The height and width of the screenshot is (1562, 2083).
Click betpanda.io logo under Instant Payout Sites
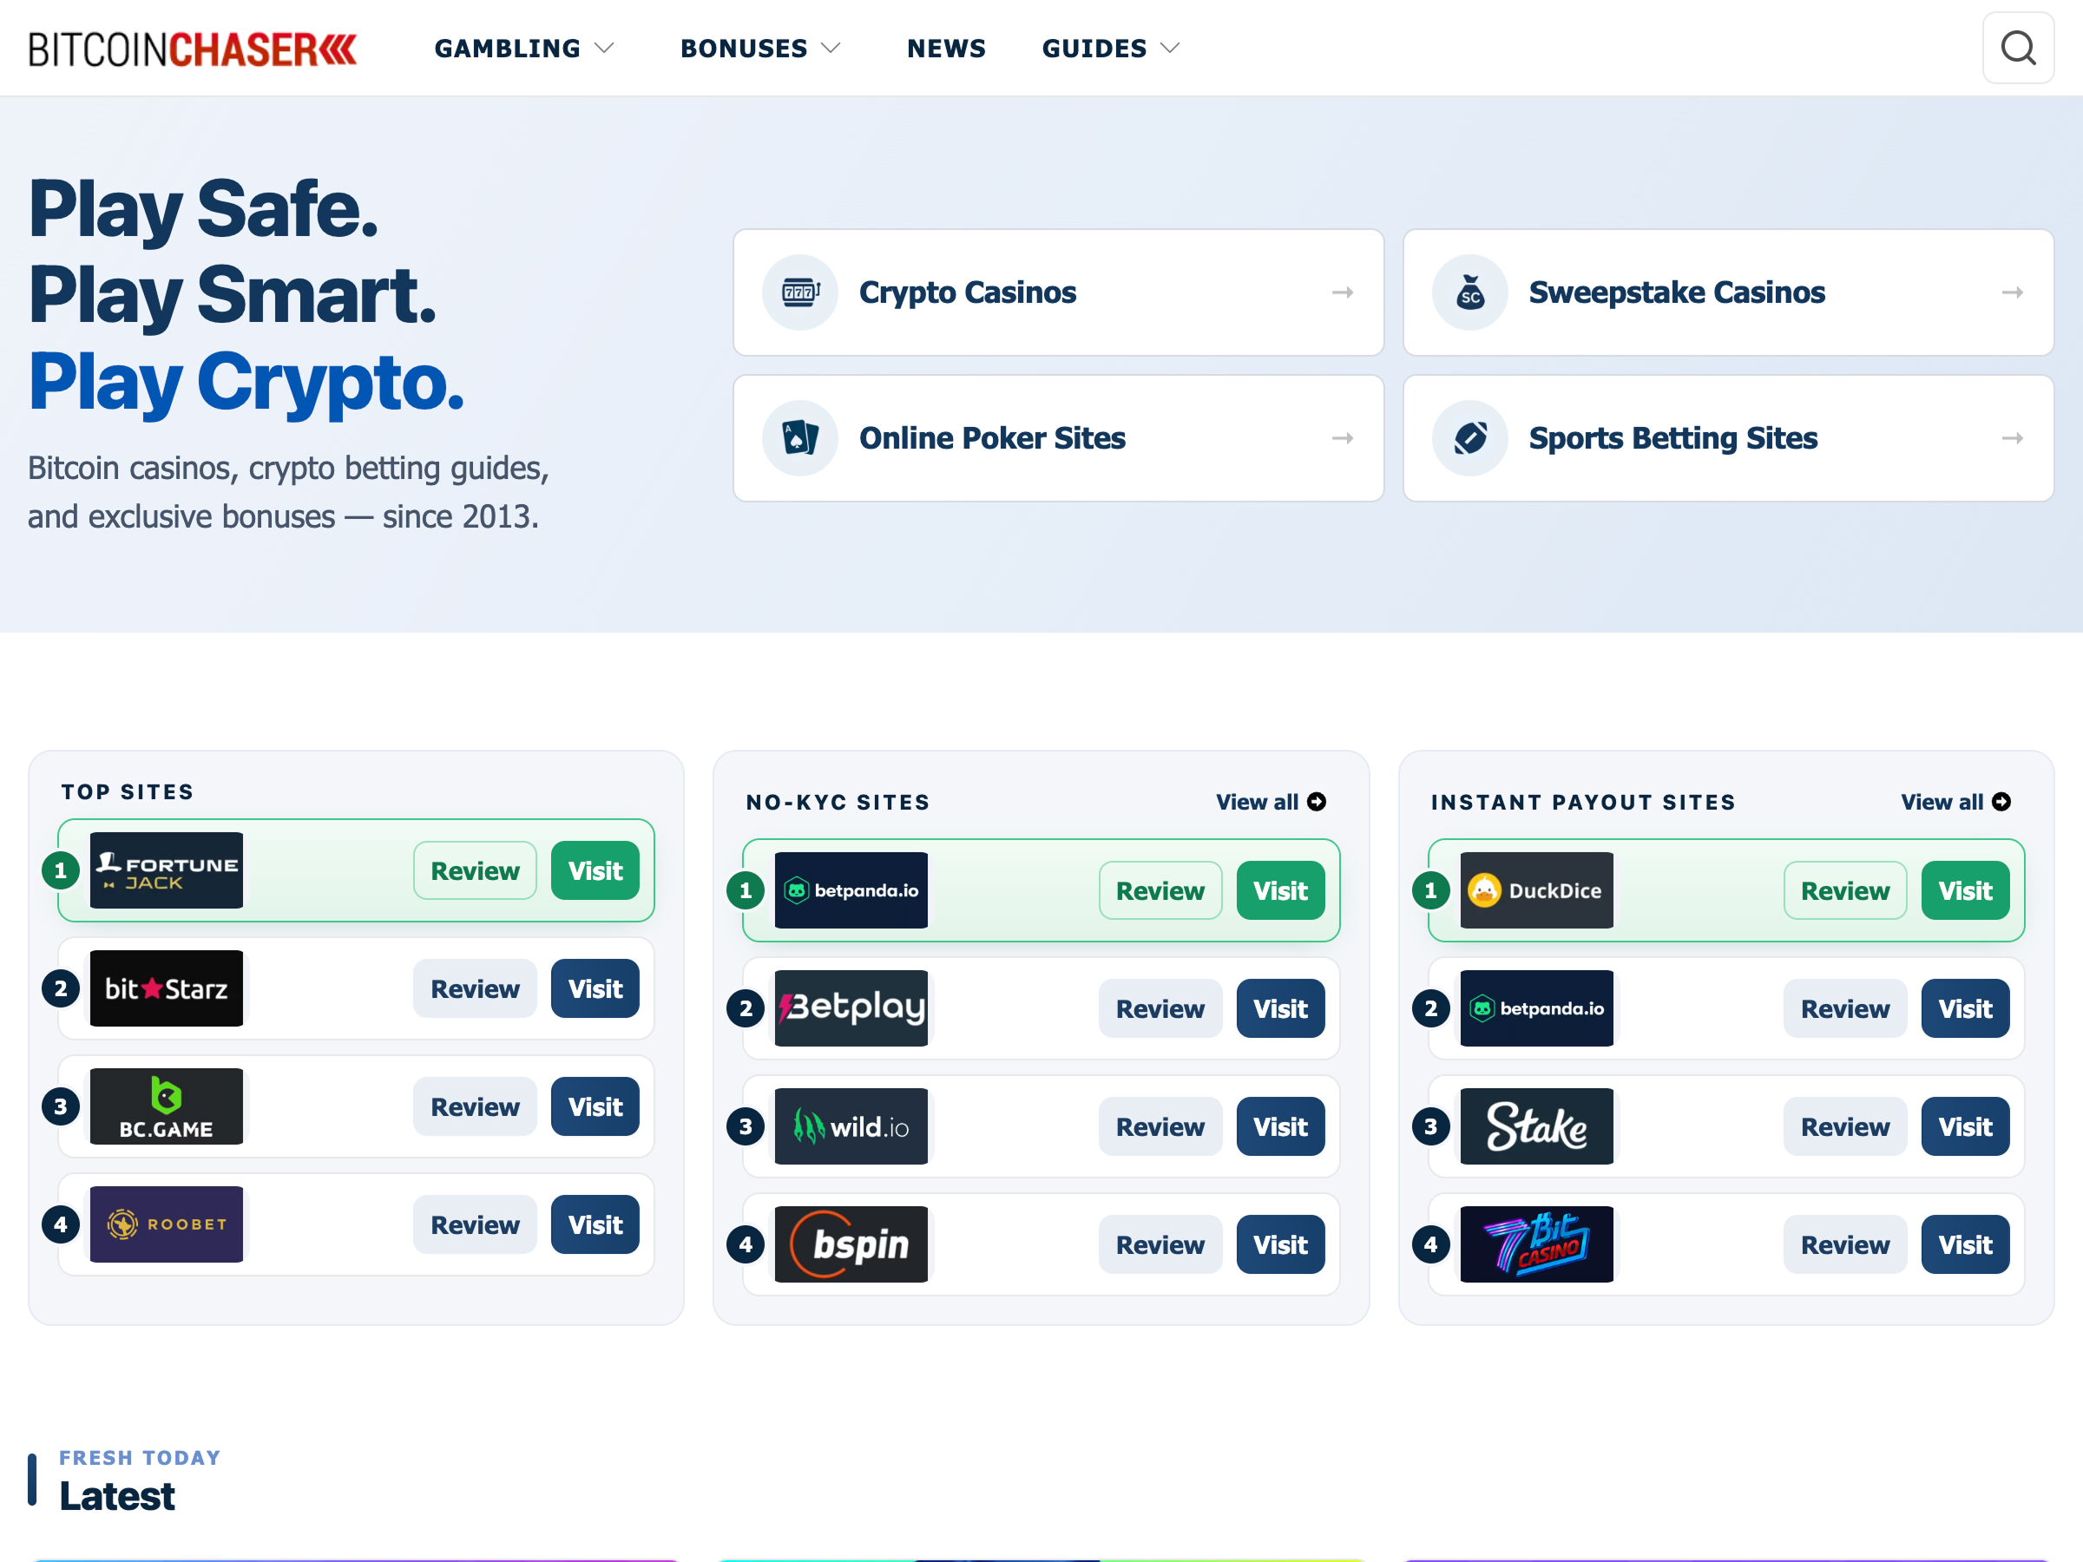coord(1537,1008)
